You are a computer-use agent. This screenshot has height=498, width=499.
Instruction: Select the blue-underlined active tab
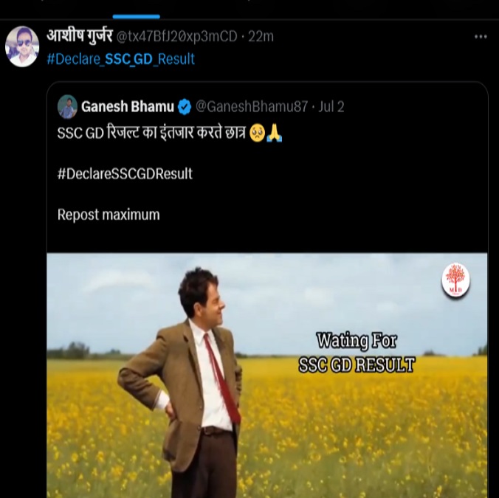136,9
